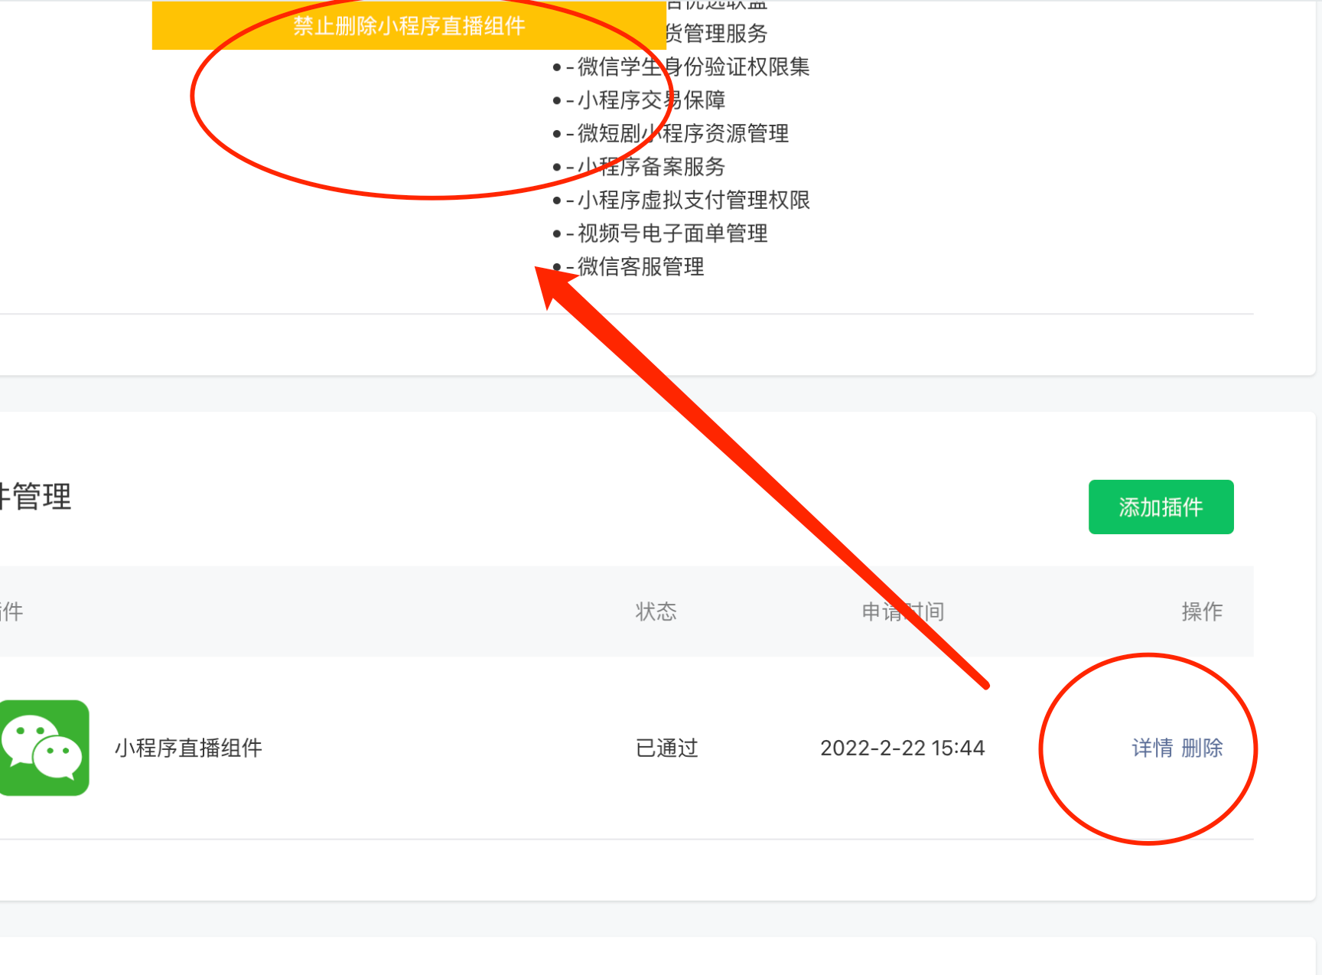
Task: Click 微短剧小程序资源管理 list item
Action: pyautogui.click(x=683, y=133)
